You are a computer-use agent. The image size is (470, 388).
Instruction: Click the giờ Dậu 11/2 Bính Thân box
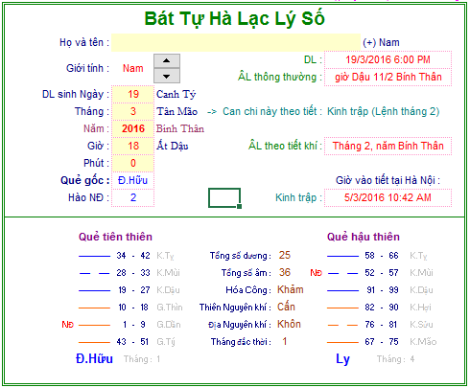click(x=388, y=77)
